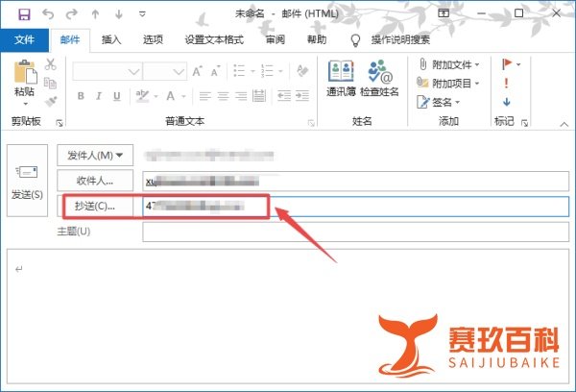
Task: Click the 抄送(C)... button
Action: pyautogui.click(x=95, y=206)
